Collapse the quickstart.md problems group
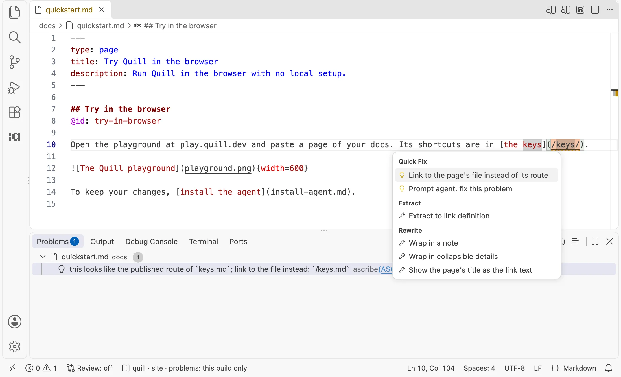This screenshot has width=621, height=377. pyautogui.click(x=43, y=257)
